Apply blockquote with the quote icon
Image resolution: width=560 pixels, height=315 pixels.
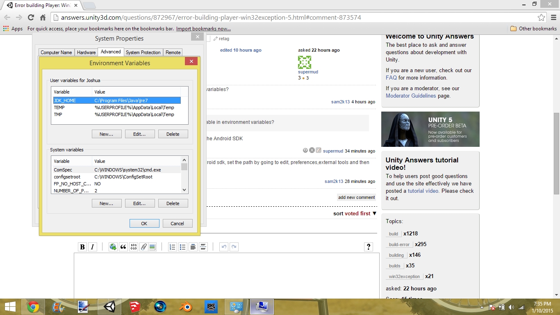click(x=123, y=247)
